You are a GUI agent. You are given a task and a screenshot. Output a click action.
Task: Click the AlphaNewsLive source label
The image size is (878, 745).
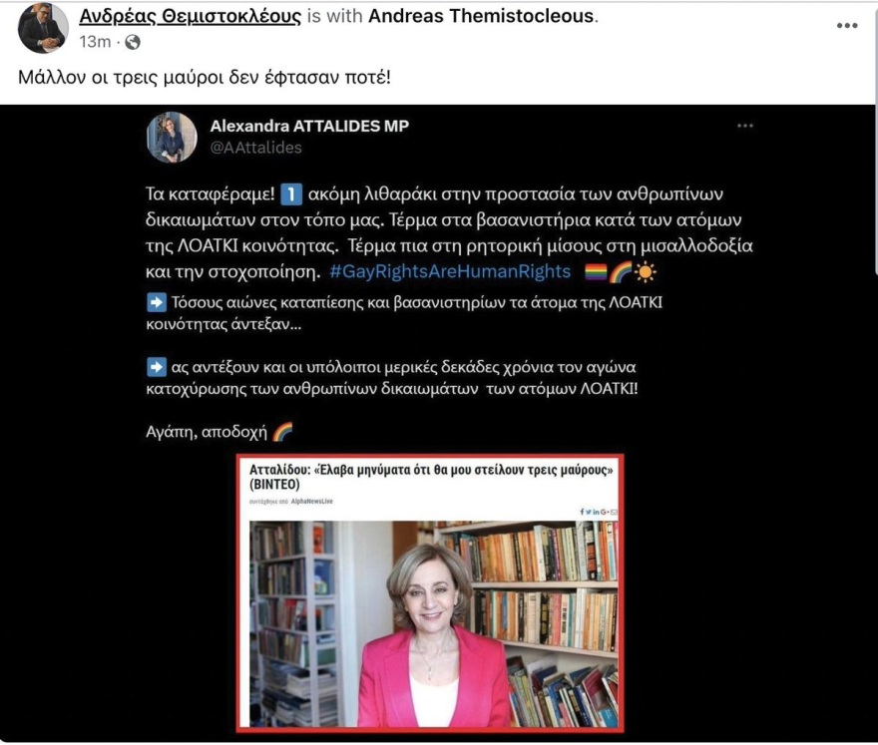pyautogui.click(x=312, y=501)
